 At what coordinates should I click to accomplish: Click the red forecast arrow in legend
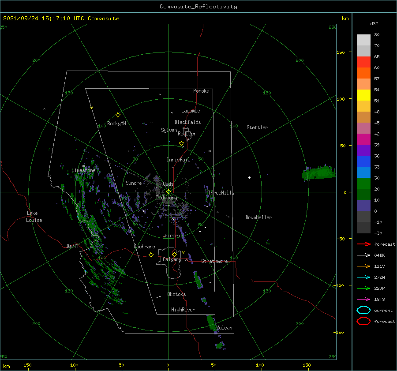pyautogui.click(x=363, y=244)
